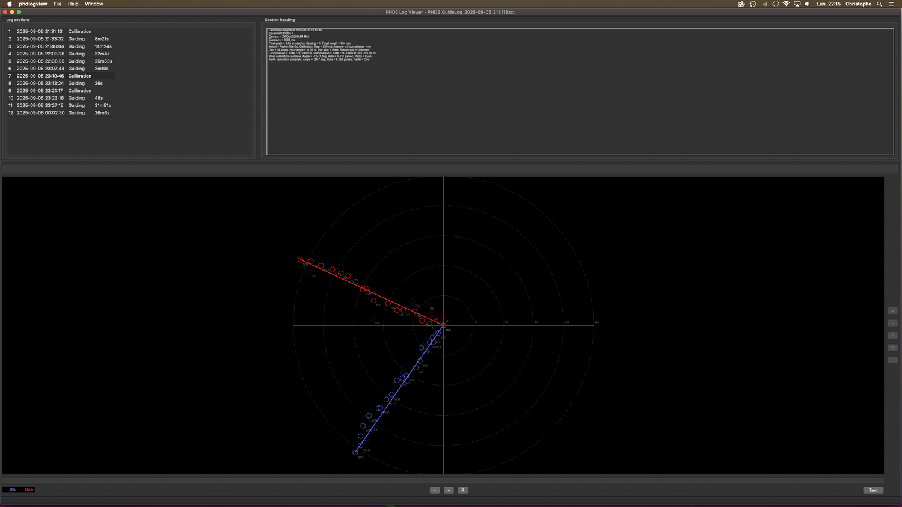Image resolution: width=902 pixels, height=507 pixels.
Task: Click the red Dec calibration line endpoint
Action: coord(301,260)
